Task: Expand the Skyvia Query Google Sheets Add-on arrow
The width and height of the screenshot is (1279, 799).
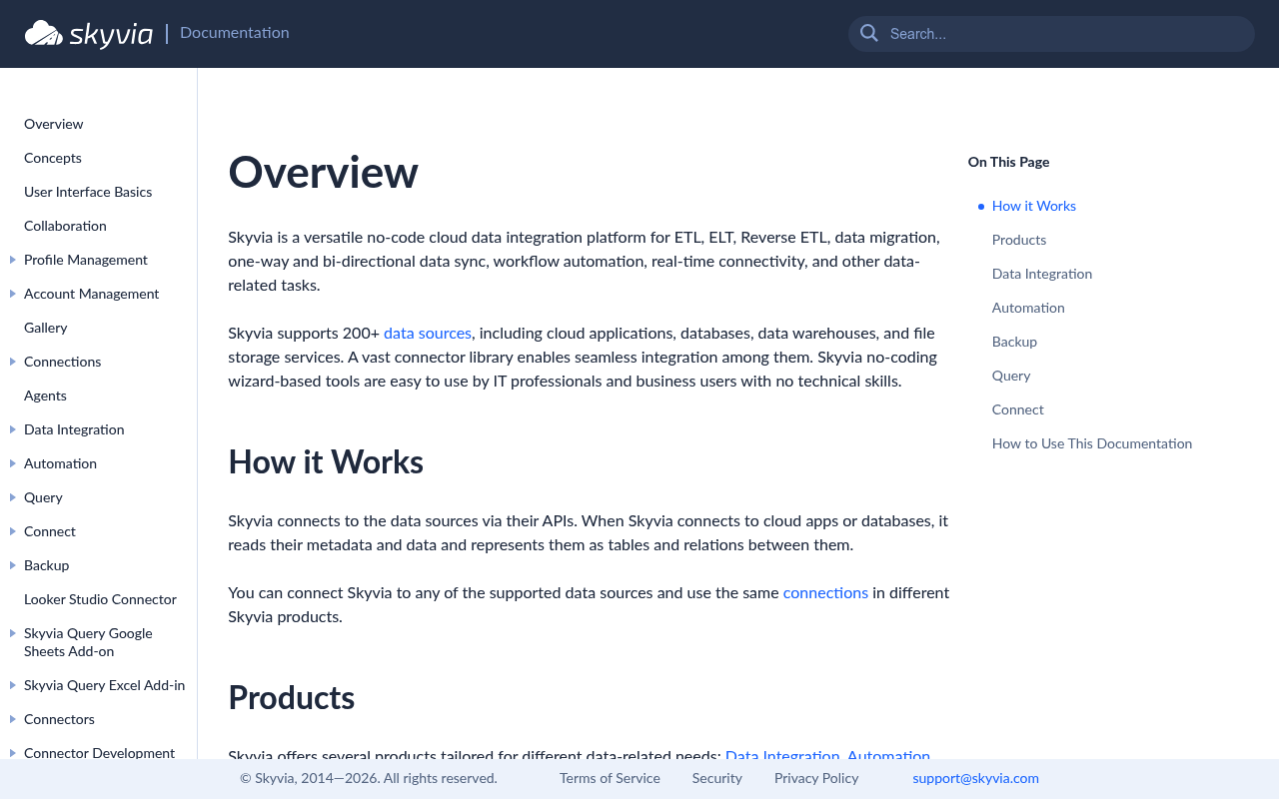Action: click(13, 633)
